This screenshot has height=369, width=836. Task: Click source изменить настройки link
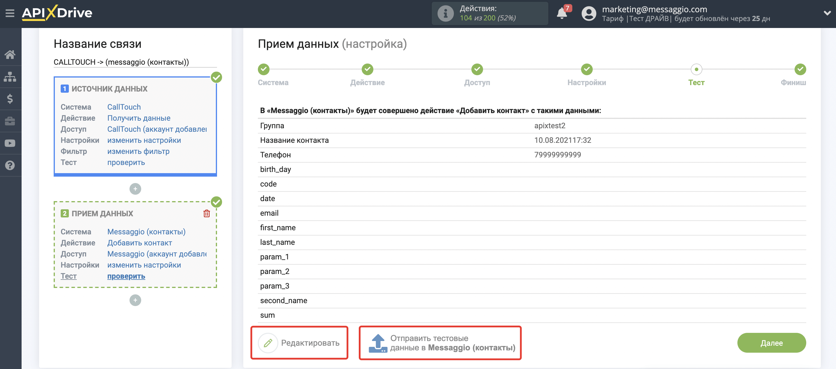[x=144, y=140]
